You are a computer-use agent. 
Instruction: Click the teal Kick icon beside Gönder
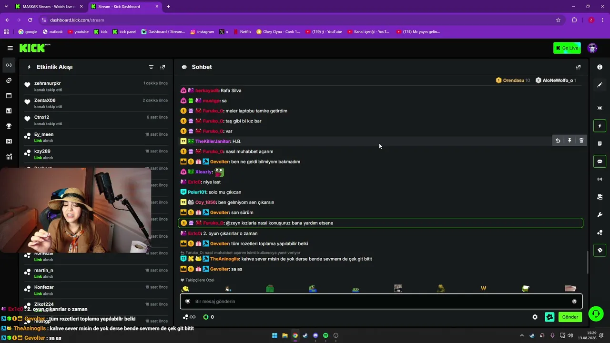549,317
